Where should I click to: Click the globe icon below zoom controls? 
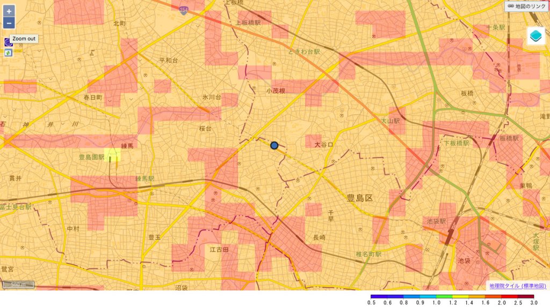point(8,41)
